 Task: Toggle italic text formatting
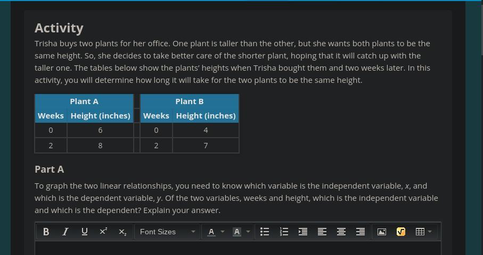click(66, 232)
